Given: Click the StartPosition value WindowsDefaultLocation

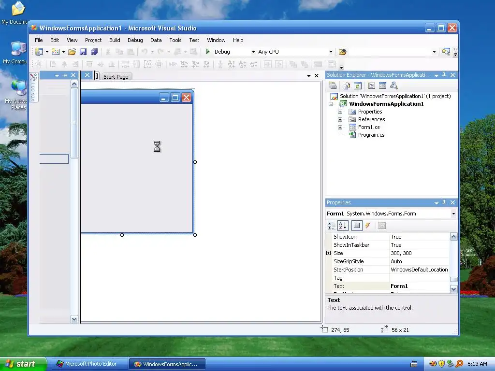Looking at the screenshot, I should point(420,270).
